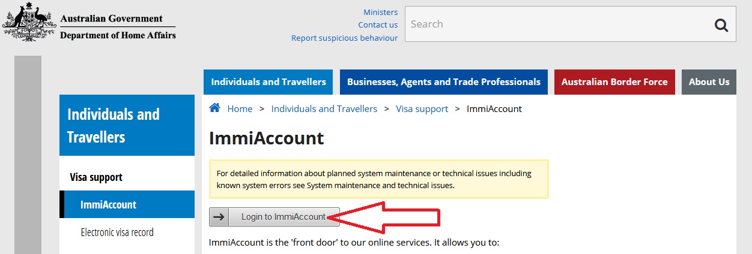Open Report suspicious behaviour link
This screenshot has width=752, height=254.
click(x=344, y=38)
